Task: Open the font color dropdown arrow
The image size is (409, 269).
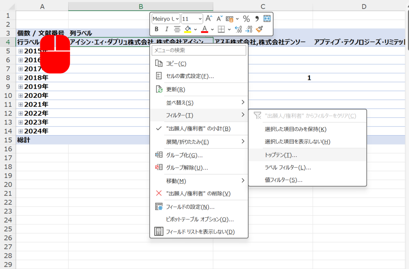Action: pos(212,29)
